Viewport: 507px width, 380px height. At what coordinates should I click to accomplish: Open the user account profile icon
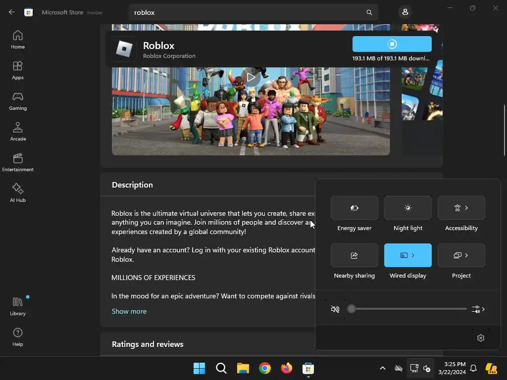pos(405,12)
